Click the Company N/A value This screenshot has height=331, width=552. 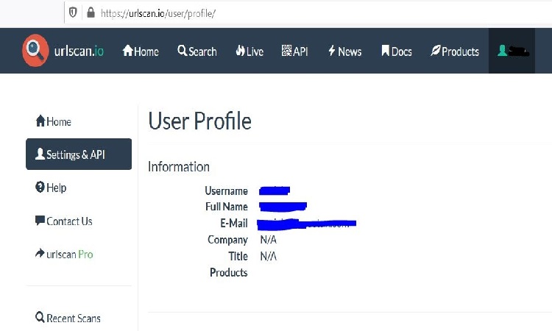pyautogui.click(x=268, y=240)
